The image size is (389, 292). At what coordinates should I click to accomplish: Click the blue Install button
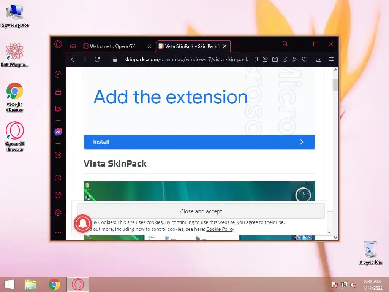[199, 142]
